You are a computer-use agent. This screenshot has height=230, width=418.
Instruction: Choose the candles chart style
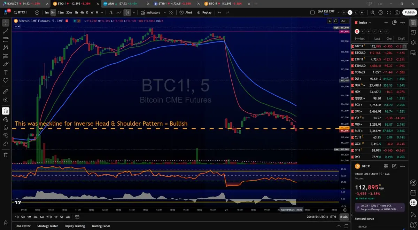point(127,13)
